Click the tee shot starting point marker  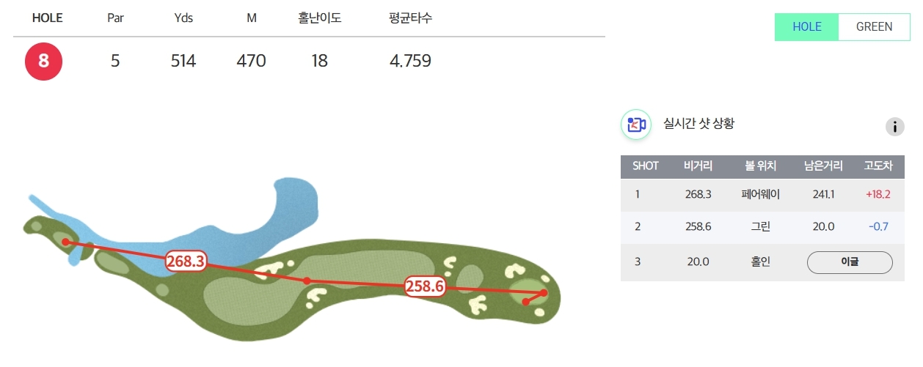(x=66, y=241)
